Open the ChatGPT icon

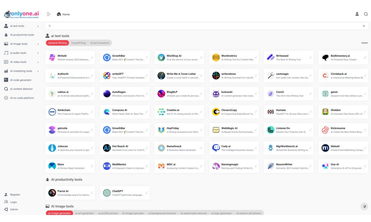[x=107, y=193]
